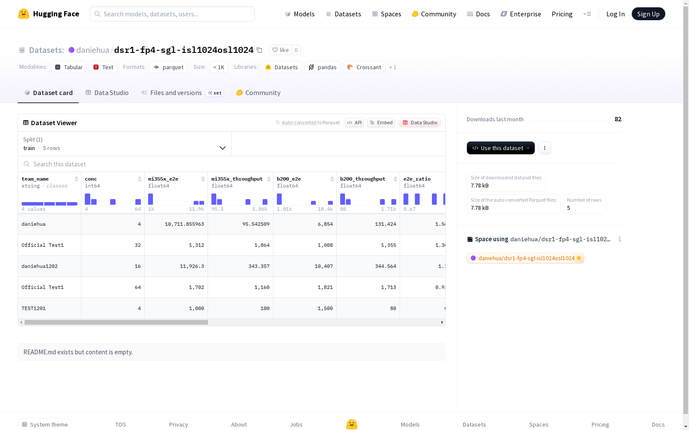The image size is (689, 430).
Task: Click the conc histogram first bar
Action: [x=87, y=199]
